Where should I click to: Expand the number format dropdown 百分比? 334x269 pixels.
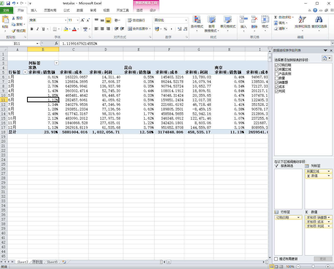pyautogui.click(x=186, y=20)
